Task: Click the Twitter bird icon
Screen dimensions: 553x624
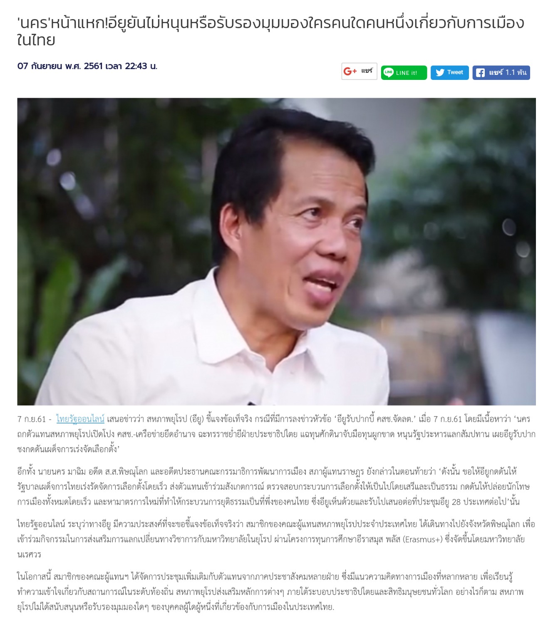Action: pos(440,72)
